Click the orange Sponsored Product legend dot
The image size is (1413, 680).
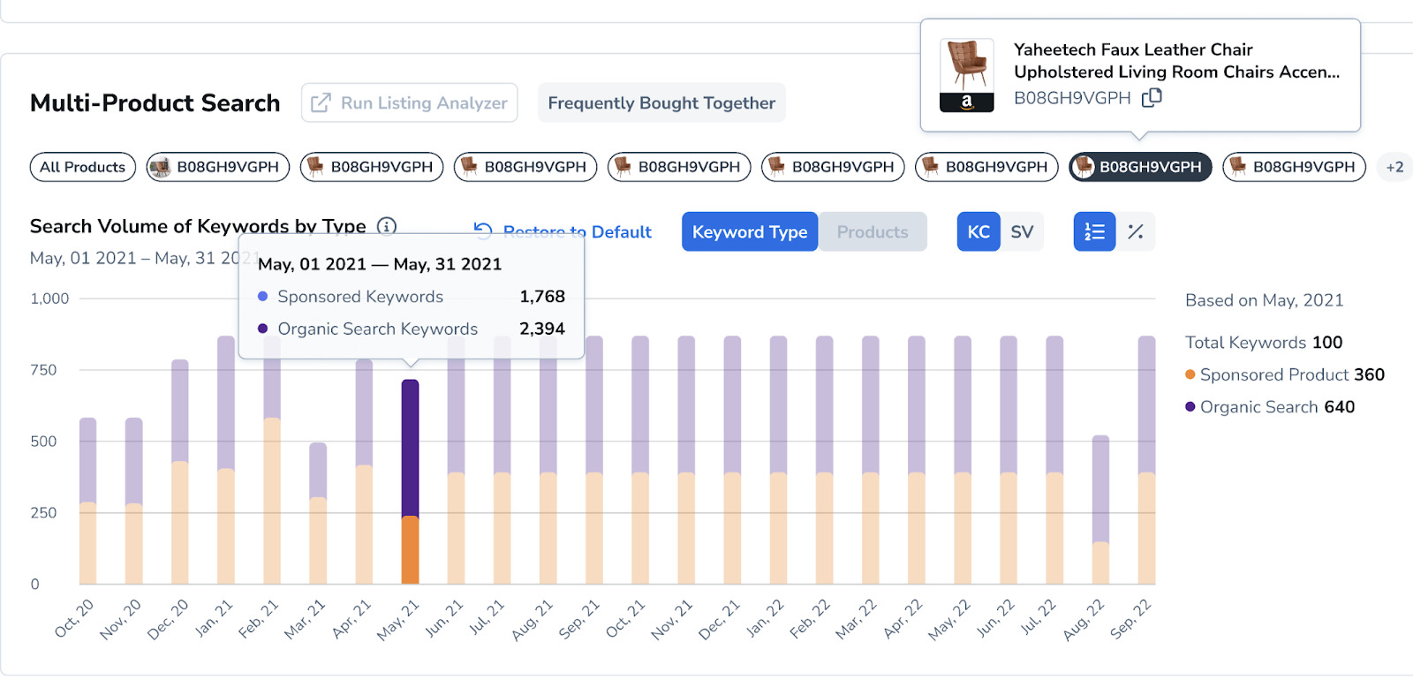[x=1190, y=374]
